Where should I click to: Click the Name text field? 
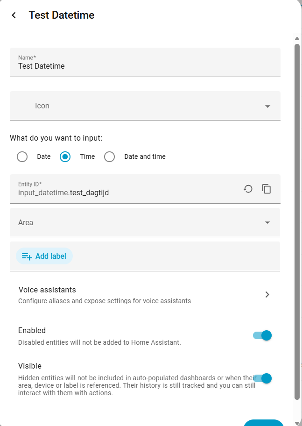click(145, 66)
